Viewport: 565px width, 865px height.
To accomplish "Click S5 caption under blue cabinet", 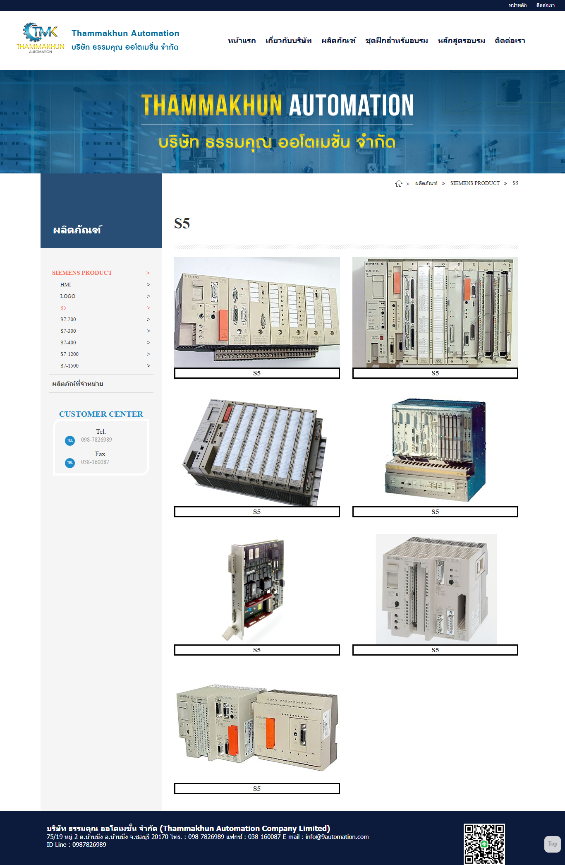I will tap(435, 512).
